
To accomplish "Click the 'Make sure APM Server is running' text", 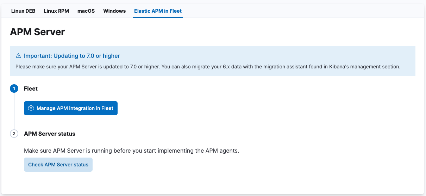I will coord(131,151).
